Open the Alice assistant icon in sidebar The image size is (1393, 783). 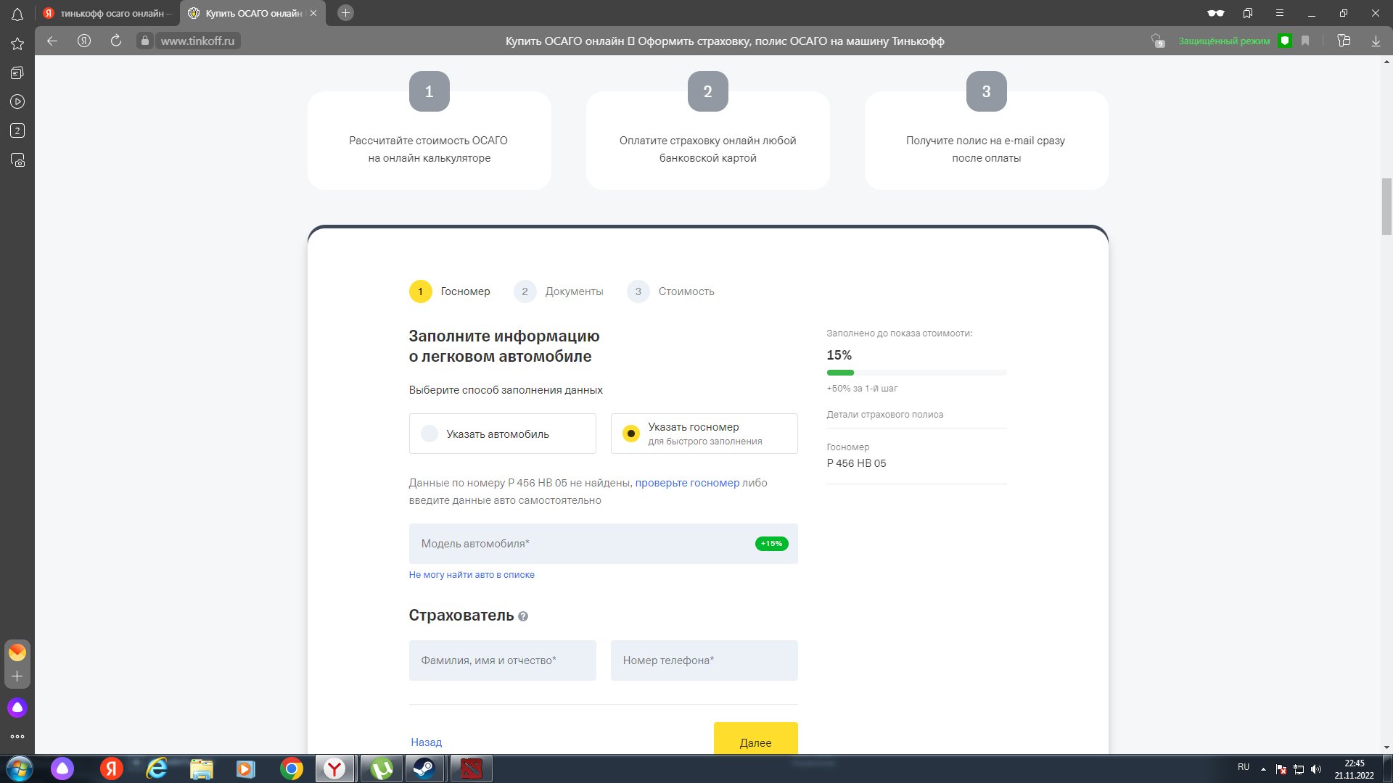[x=17, y=708]
